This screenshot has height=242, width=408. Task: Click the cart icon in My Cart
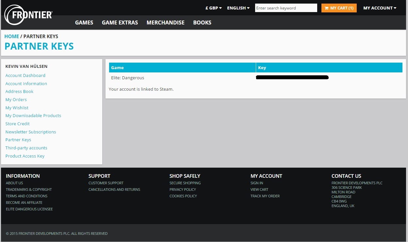[x=326, y=8]
